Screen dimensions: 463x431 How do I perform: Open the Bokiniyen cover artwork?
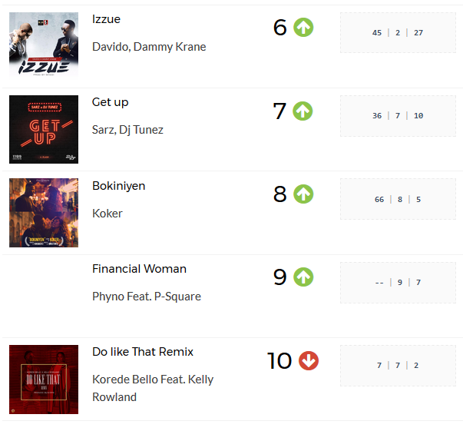coord(44,213)
